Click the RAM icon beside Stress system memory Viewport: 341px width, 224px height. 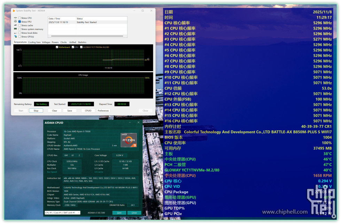[x=15, y=29]
